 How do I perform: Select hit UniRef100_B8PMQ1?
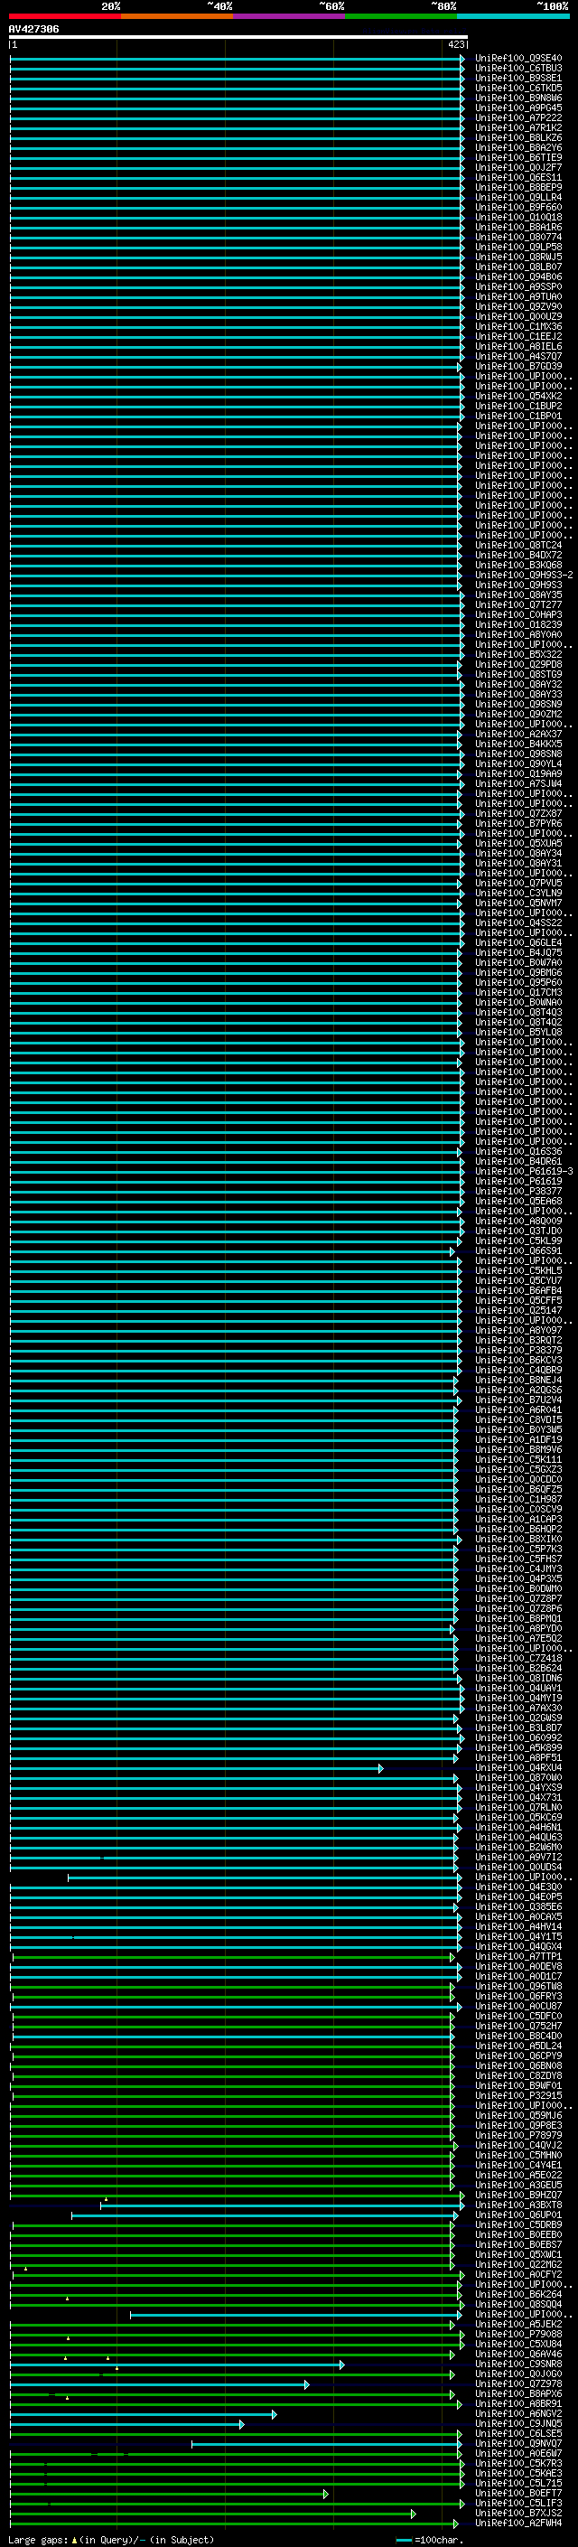[x=518, y=1618]
